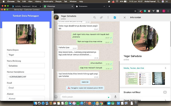171x106 pixels.
Task: Open a new Chrome tab
Action: (x=109, y=6)
